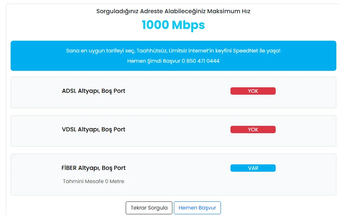The image size is (340, 215).
Task: Click 'Hemen Şimdi Başvur' text in blue banner
Action: pos(154,61)
